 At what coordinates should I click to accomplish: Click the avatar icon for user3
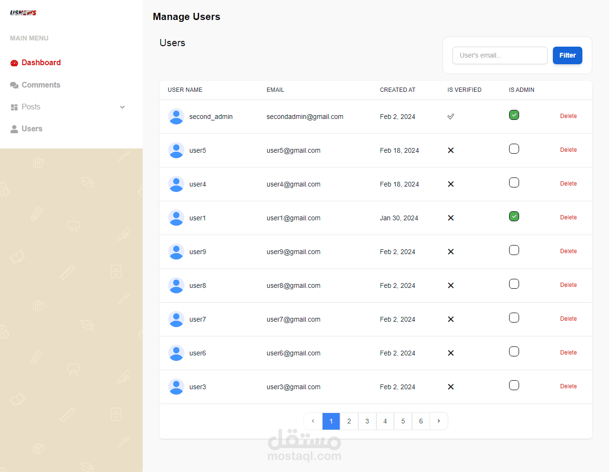pos(177,387)
